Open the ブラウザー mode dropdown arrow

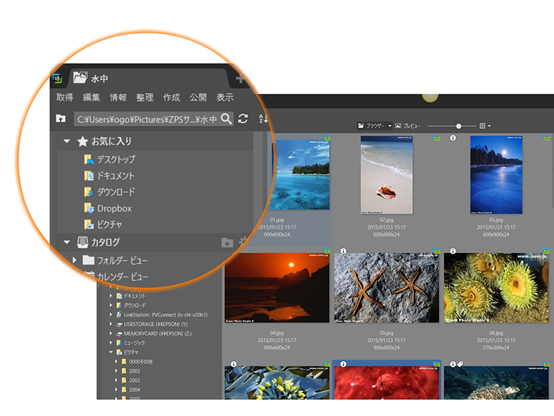[x=390, y=125]
